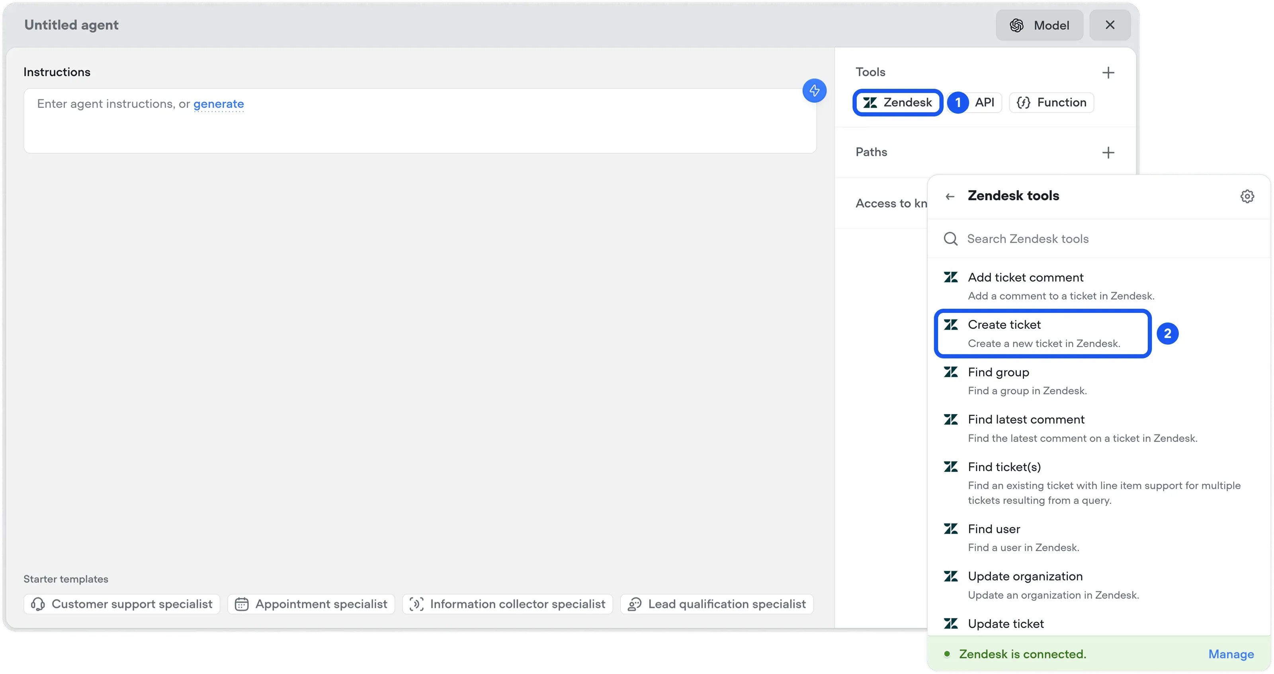Use the Customer support specialist template
The image size is (1274, 674).
tap(122, 604)
